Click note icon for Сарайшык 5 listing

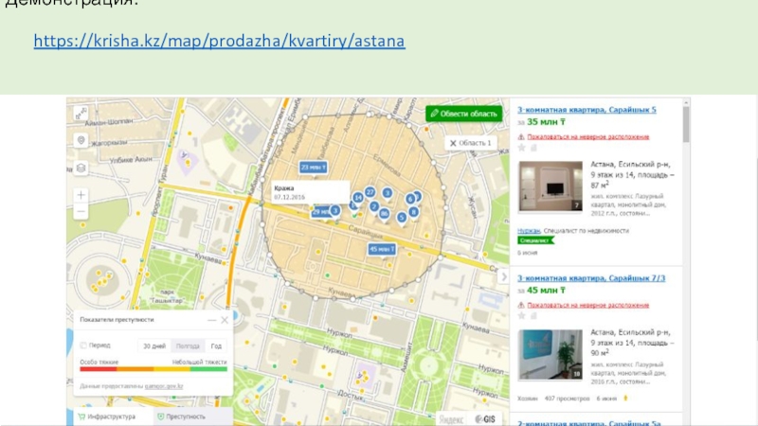(x=533, y=148)
